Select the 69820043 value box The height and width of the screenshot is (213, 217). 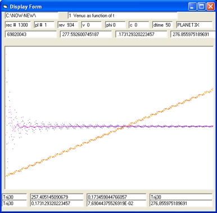point(31,34)
